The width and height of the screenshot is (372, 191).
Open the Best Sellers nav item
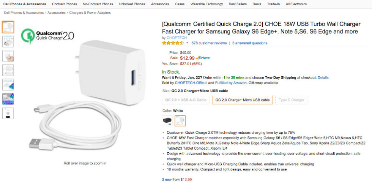pyautogui.click(x=238, y=4)
